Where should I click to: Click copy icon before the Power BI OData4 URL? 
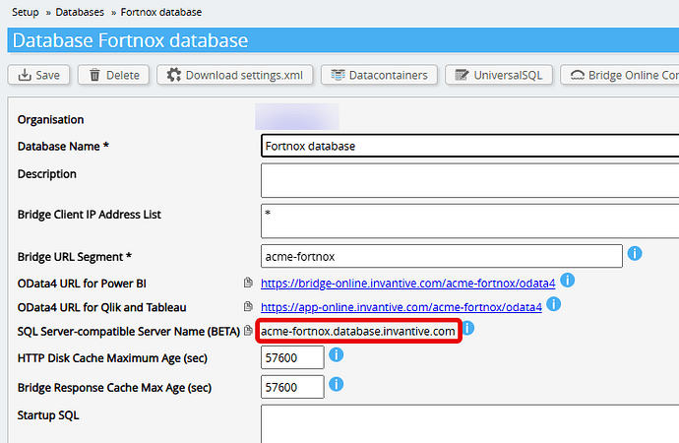click(x=248, y=284)
